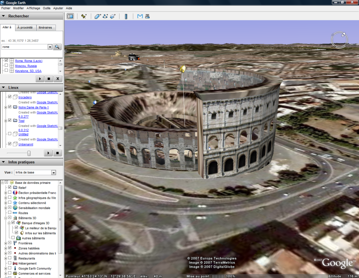This screenshot has width=359, height=278.
Task: Open the Vue Infos de base dropdown
Action: click(54, 173)
